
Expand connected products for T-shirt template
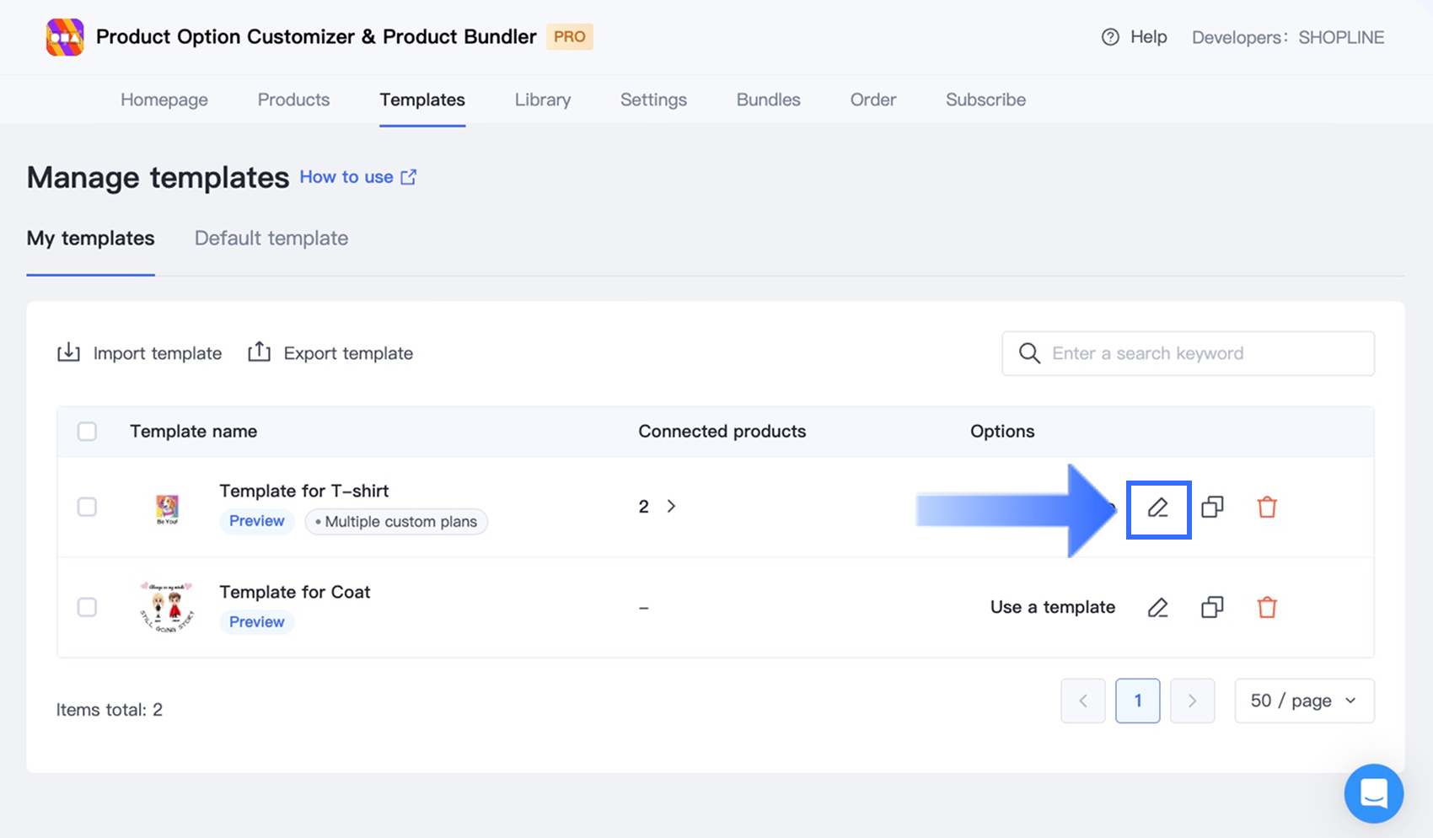[671, 507]
